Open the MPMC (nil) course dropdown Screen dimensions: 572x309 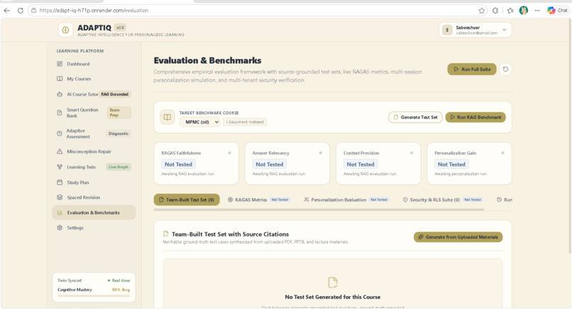point(199,122)
